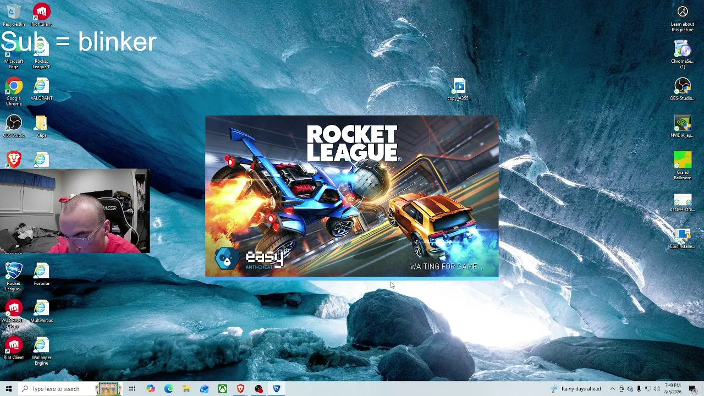This screenshot has height=396, width=704.
Task: Open the Rainy days ahead weather widget
Action: [x=576, y=389]
